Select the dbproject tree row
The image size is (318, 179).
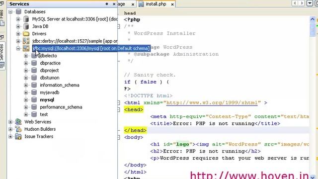pos(49,71)
